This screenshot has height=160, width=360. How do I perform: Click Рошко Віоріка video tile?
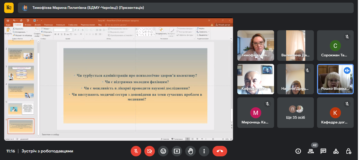coord(335,79)
